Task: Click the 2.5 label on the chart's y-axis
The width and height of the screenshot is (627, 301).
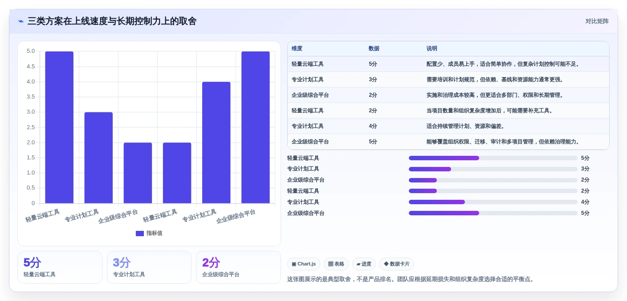Action: point(31,127)
